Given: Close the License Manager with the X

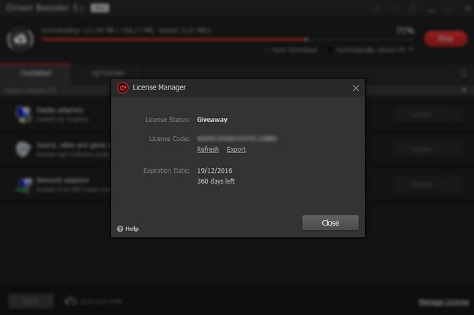Looking at the screenshot, I should (x=356, y=88).
